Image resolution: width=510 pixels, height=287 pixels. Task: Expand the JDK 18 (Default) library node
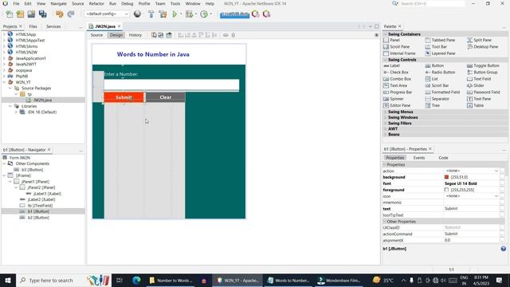point(16,112)
